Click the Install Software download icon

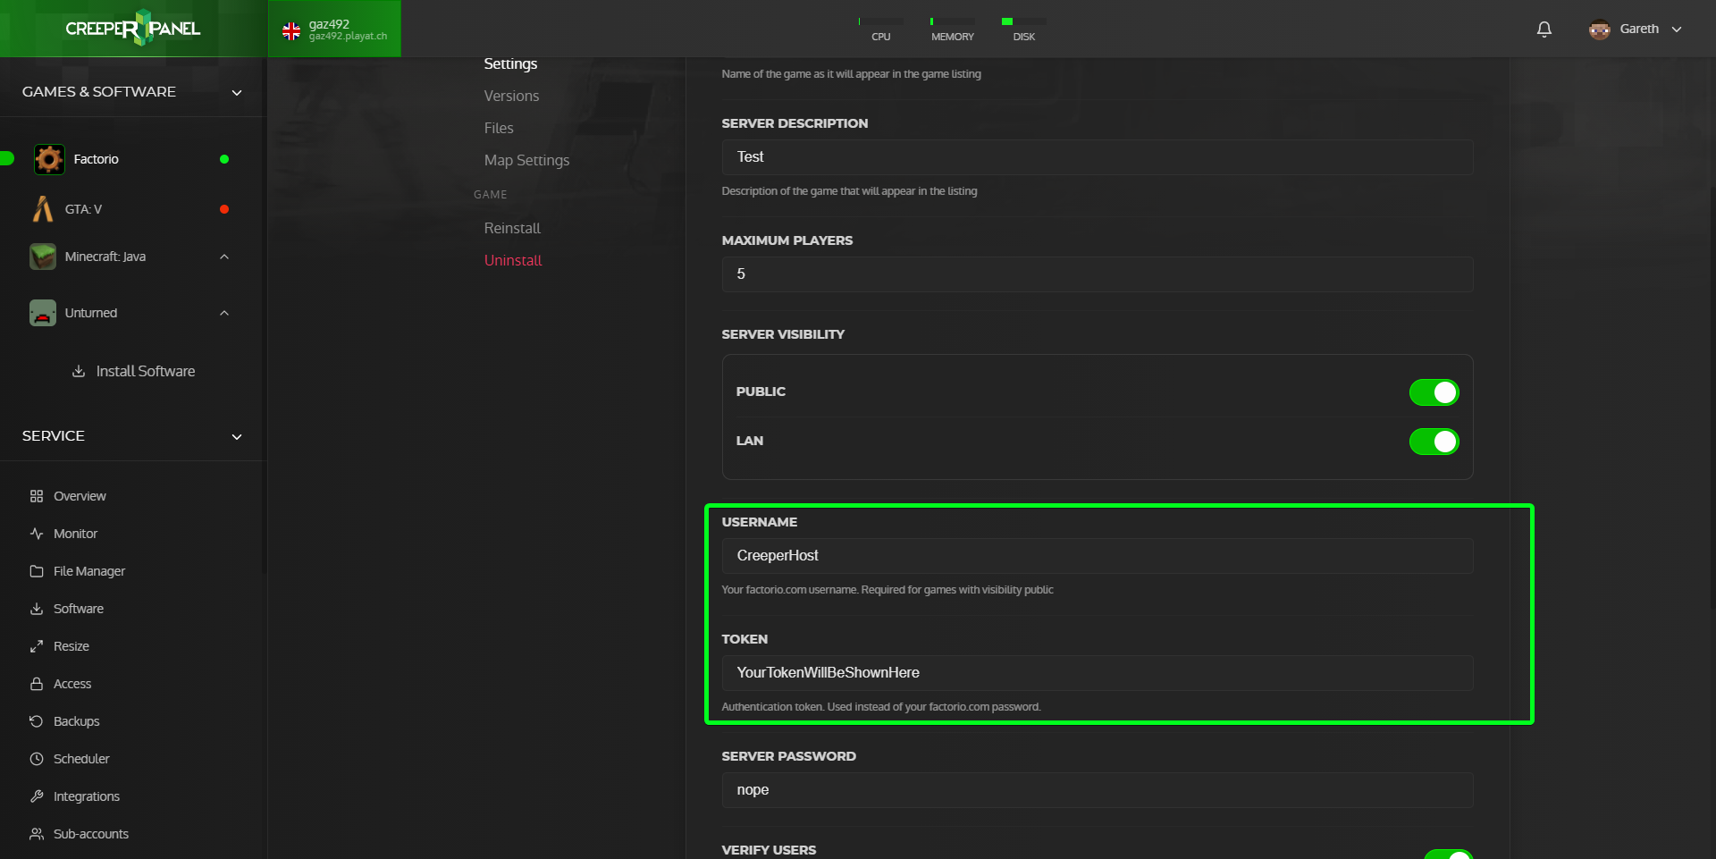(x=79, y=371)
